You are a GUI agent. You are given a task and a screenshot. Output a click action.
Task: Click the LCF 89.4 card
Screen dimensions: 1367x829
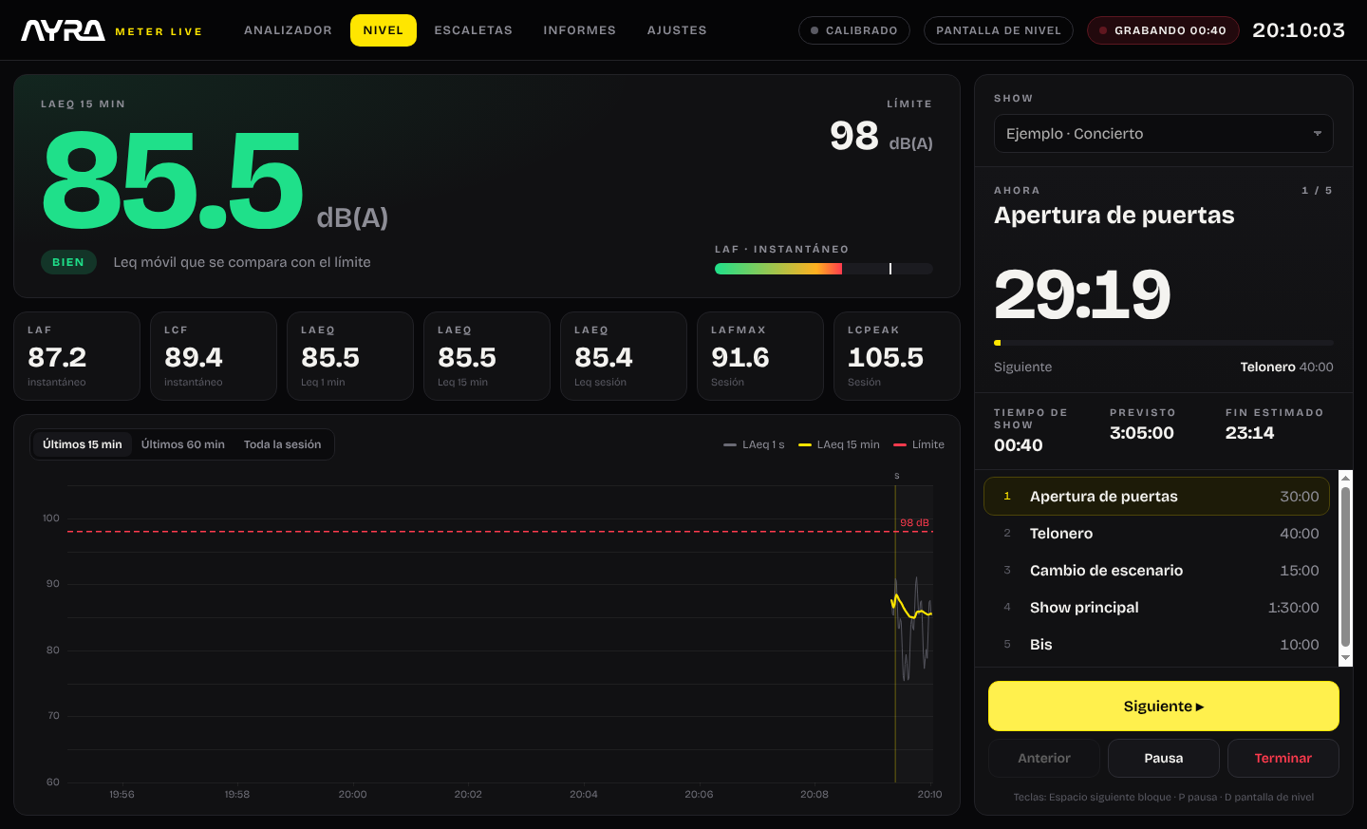pyautogui.click(x=214, y=356)
